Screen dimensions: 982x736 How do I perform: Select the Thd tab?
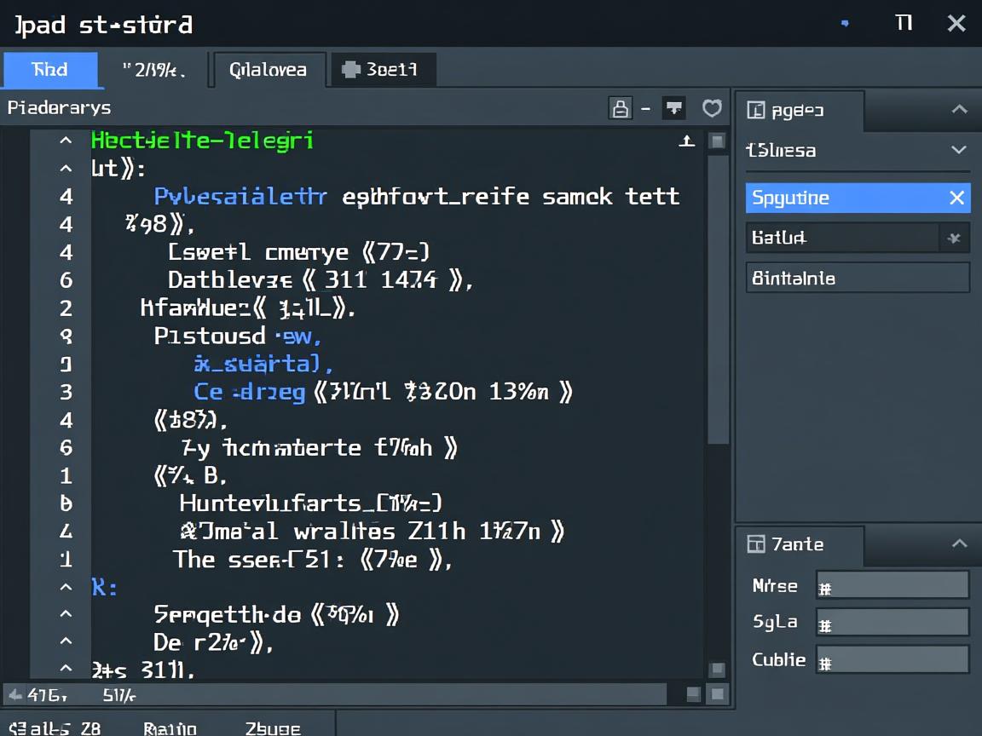tap(50, 70)
